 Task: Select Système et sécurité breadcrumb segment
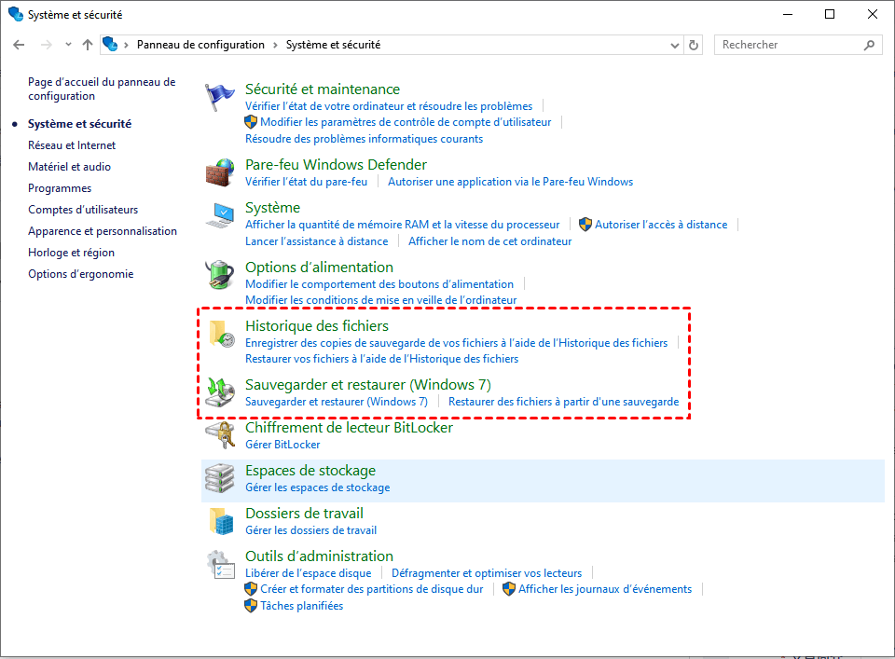tap(333, 45)
